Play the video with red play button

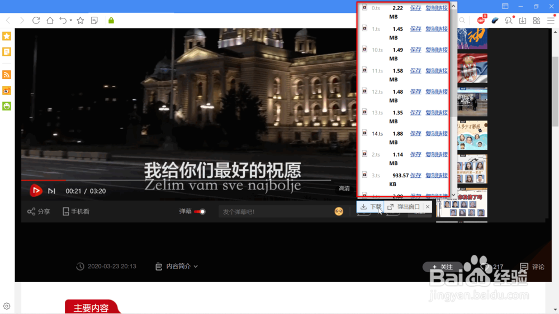[36, 191]
